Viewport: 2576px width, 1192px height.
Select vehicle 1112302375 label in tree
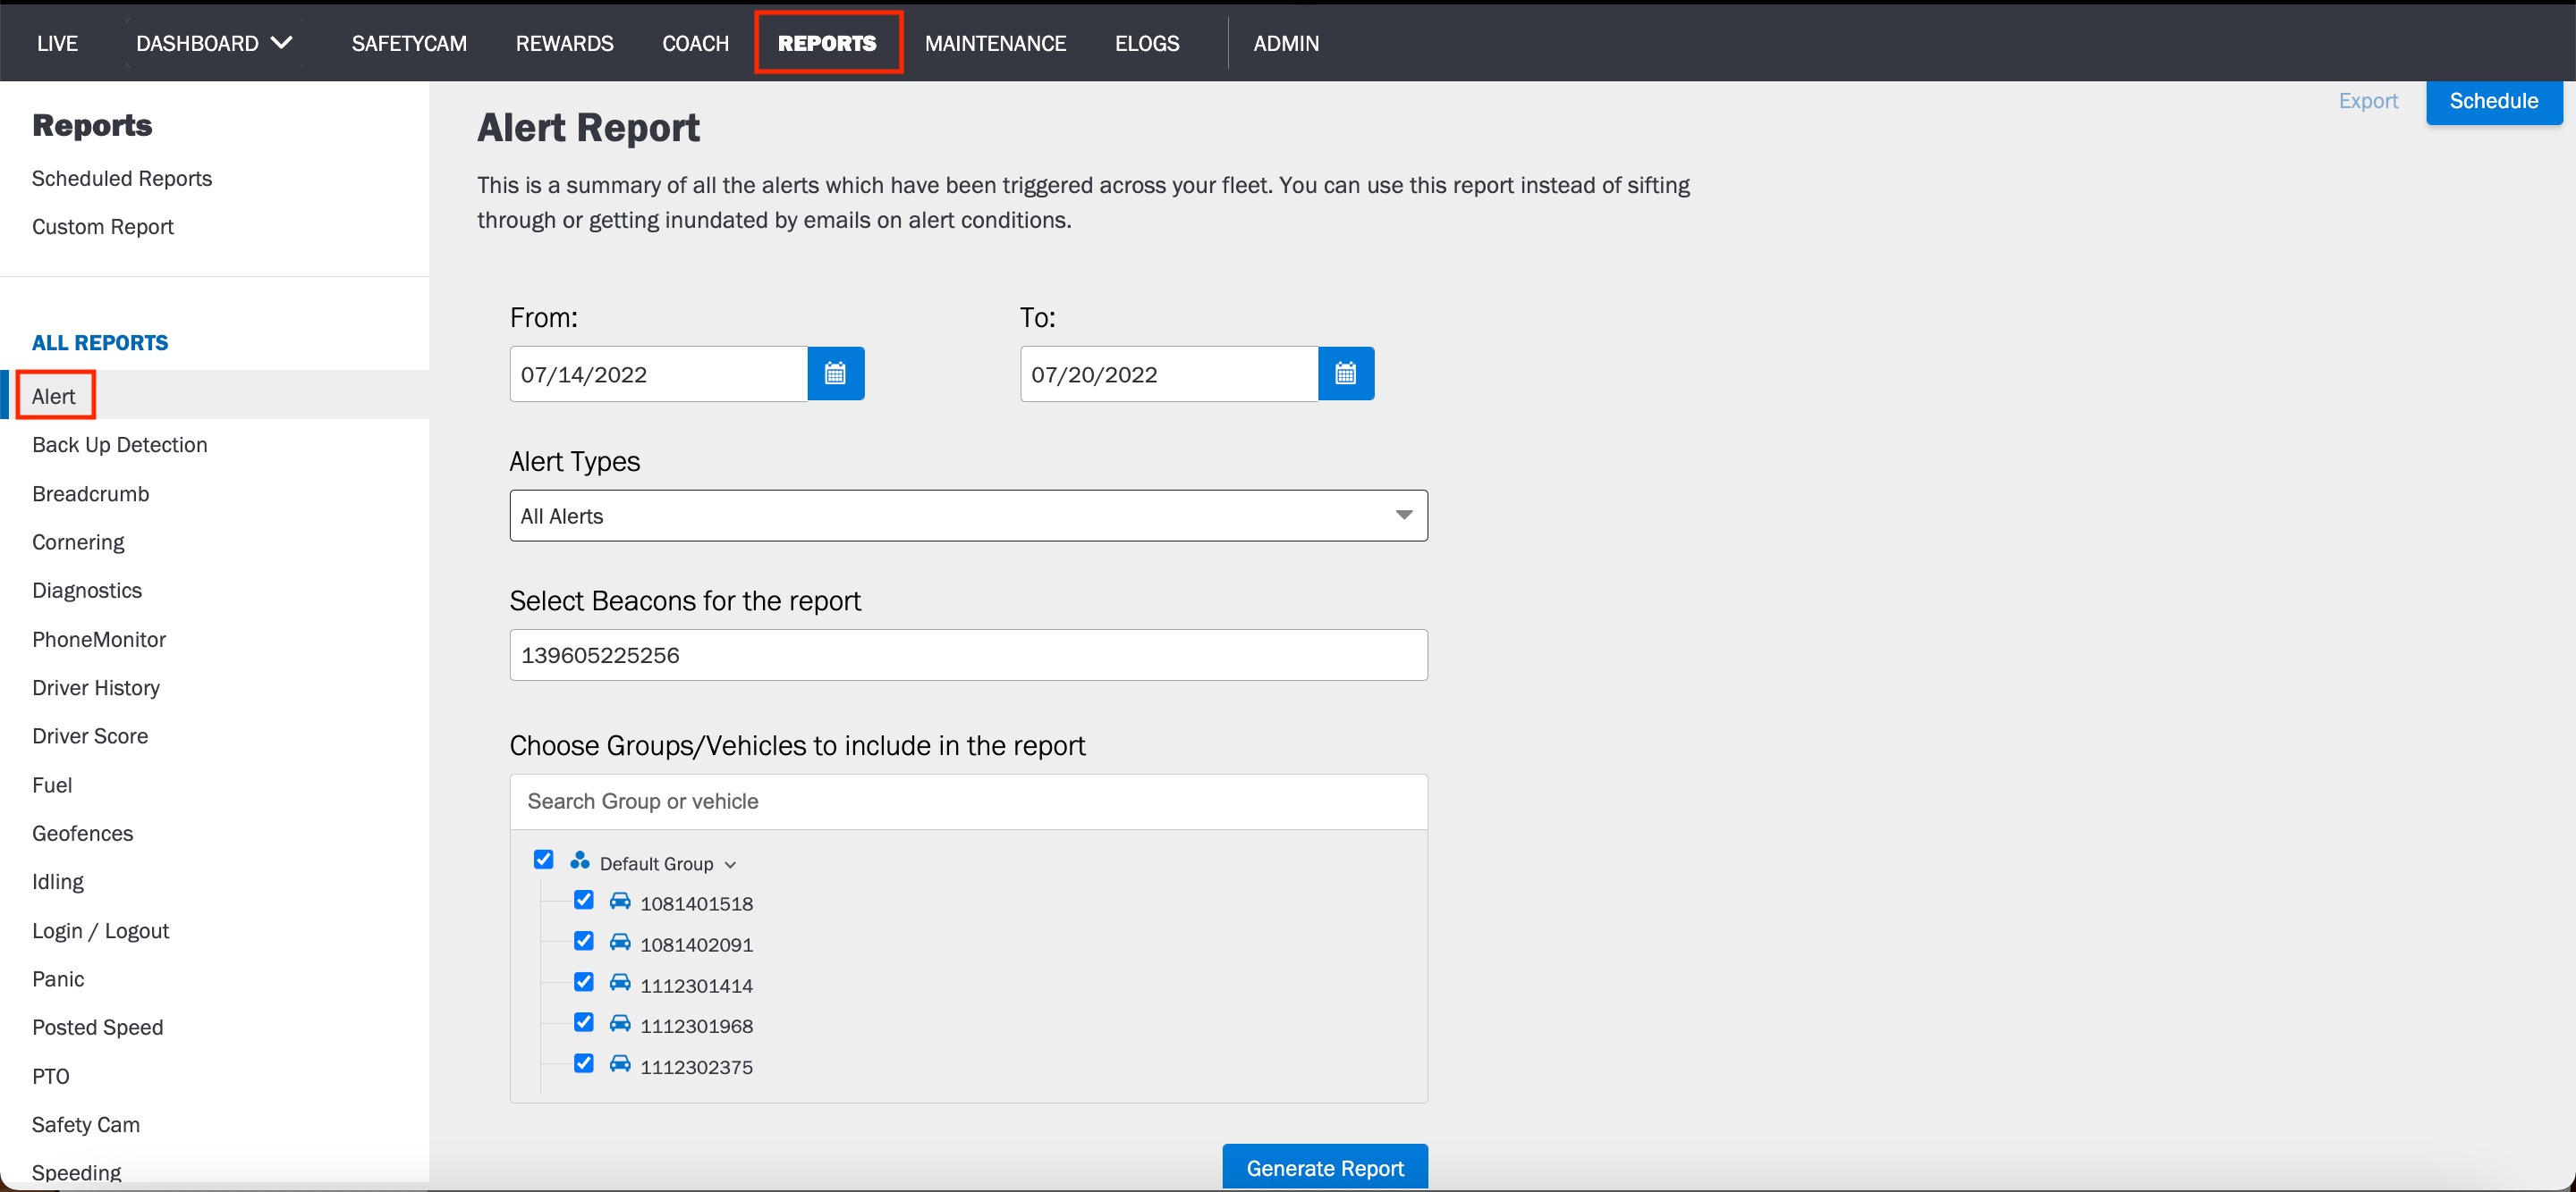pos(697,1066)
